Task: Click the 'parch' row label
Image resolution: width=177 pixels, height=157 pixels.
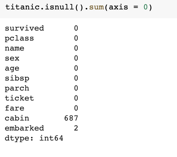Action: pos(17,88)
